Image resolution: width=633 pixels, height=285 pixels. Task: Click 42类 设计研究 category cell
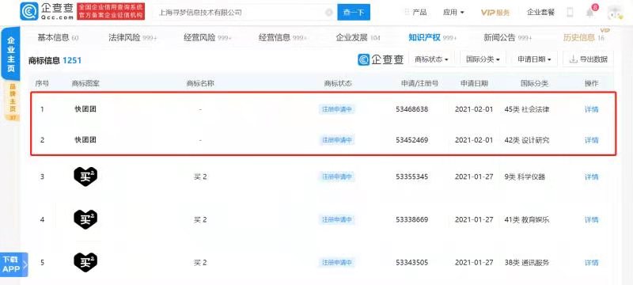527,140
